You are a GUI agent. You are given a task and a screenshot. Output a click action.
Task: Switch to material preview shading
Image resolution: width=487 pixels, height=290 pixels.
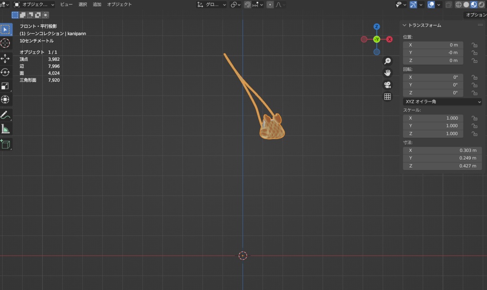[474, 5]
